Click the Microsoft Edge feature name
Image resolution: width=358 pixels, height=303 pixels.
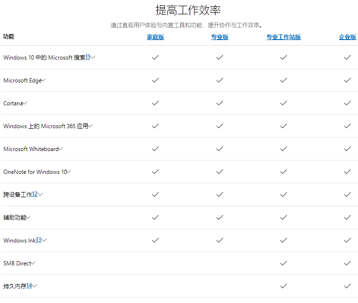[x=22, y=81]
